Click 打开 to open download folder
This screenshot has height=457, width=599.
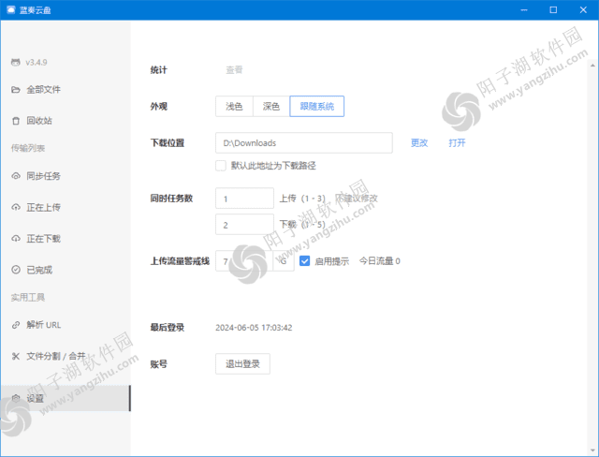tap(457, 143)
